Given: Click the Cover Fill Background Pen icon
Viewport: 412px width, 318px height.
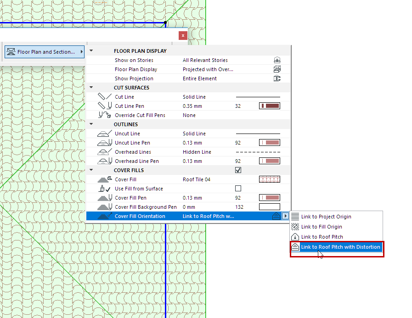Looking at the screenshot, I should click(105, 207).
